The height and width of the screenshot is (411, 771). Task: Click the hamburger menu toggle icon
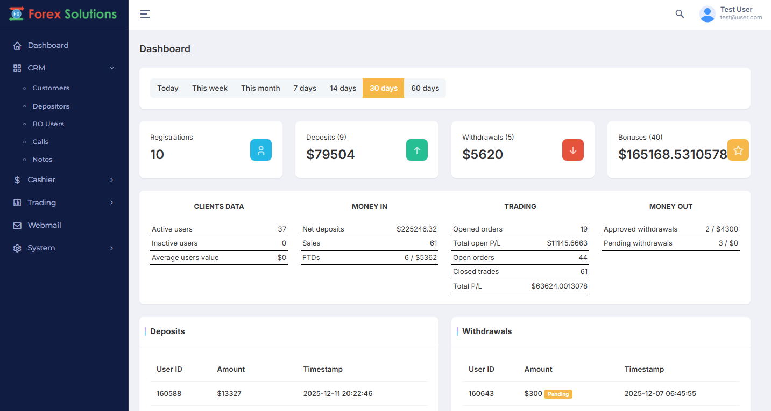pos(145,14)
